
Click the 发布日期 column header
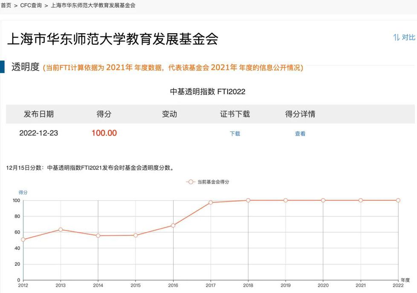(x=38, y=114)
